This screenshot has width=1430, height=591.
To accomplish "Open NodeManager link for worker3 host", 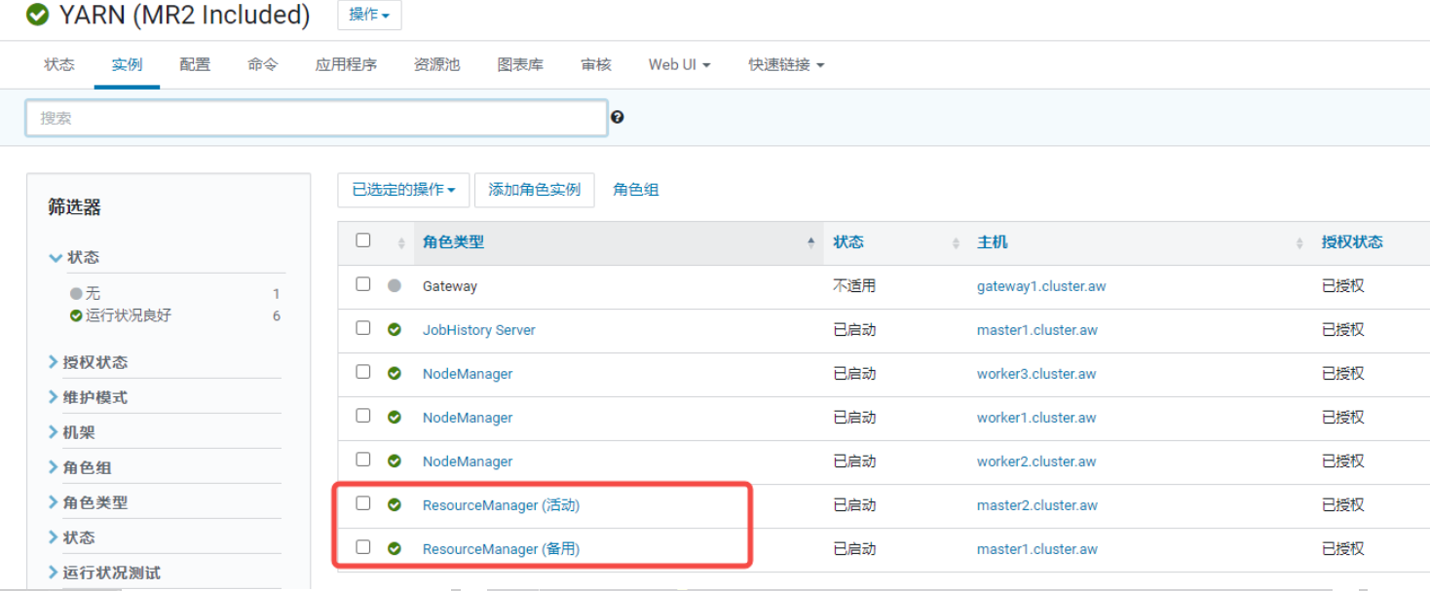I will (x=468, y=374).
